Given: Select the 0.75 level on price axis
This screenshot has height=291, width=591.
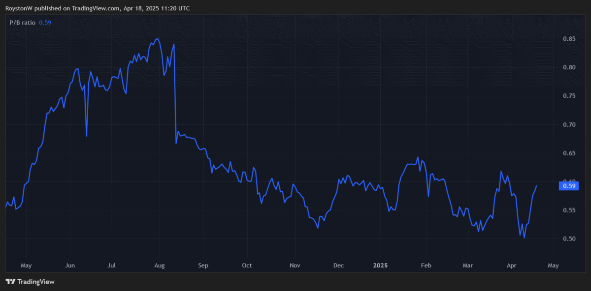Looking at the screenshot, I should point(569,96).
